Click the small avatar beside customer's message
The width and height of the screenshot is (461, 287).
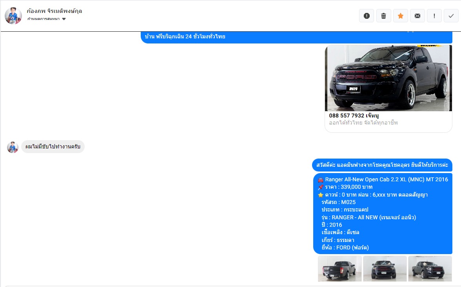click(13, 147)
